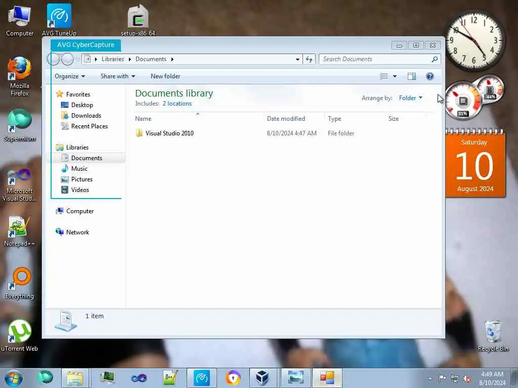The image size is (518, 388).
Task: Show hidden tray icons arrow
Action: (430, 378)
